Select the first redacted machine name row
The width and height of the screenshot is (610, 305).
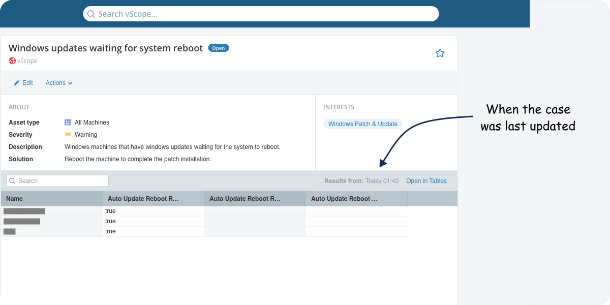click(x=24, y=211)
